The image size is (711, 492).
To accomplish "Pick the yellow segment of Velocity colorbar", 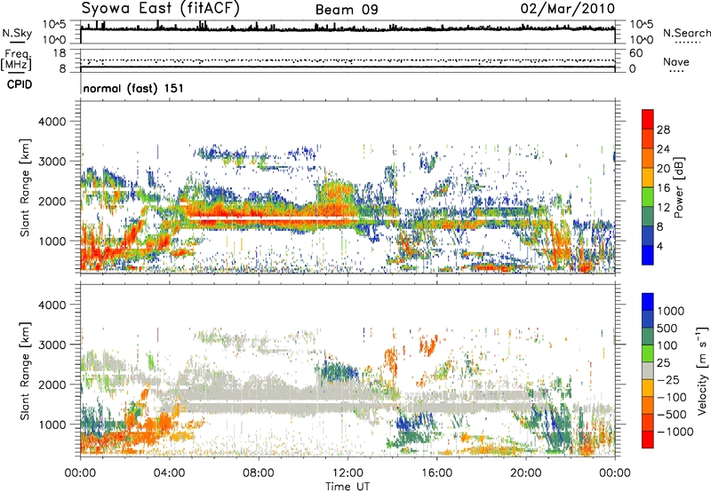I will click(648, 388).
